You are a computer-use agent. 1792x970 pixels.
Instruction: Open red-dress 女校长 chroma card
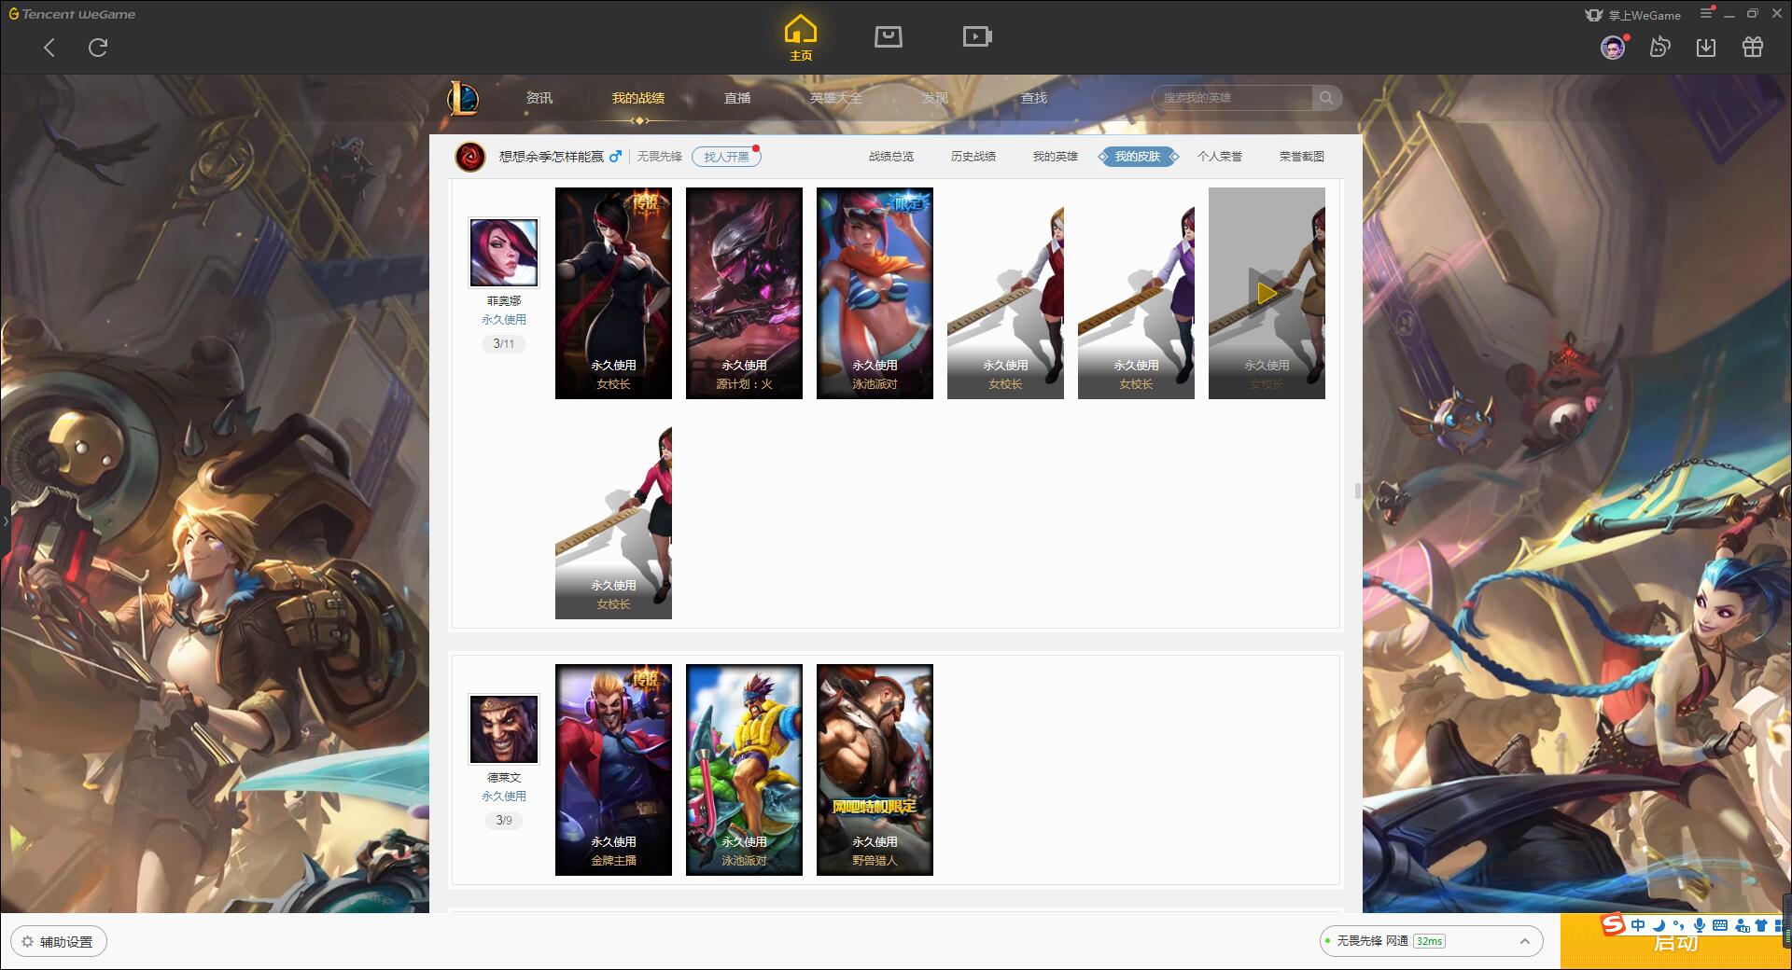point(1005,293)
